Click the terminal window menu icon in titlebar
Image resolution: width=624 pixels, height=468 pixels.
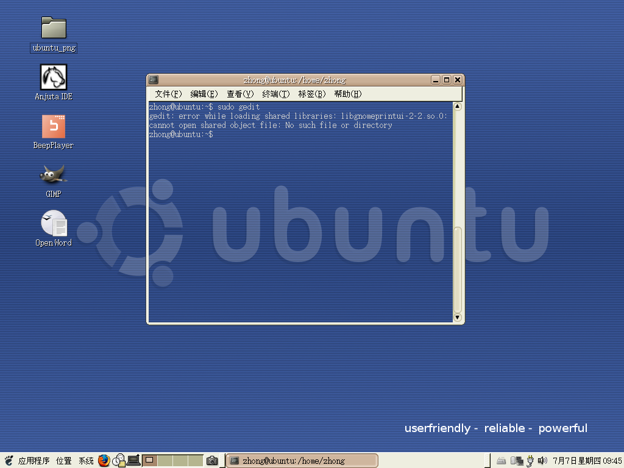(x=154, y=80)
